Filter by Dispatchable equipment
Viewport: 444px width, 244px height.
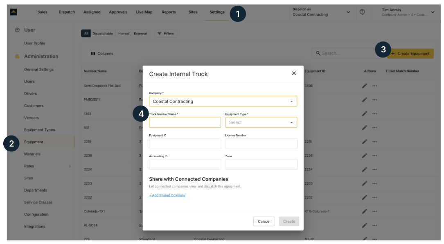[103, 34]
